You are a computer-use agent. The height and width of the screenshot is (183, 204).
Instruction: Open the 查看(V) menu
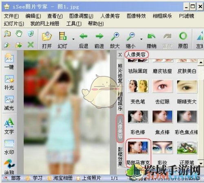(55, 16)
